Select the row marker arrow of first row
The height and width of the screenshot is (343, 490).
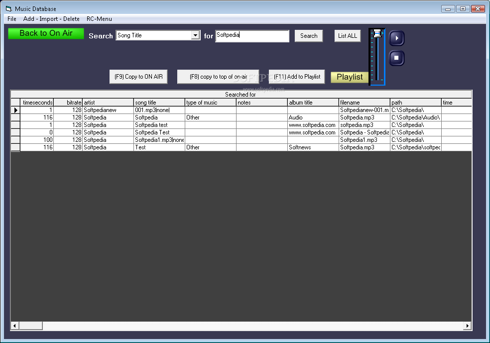pos(15,110)
